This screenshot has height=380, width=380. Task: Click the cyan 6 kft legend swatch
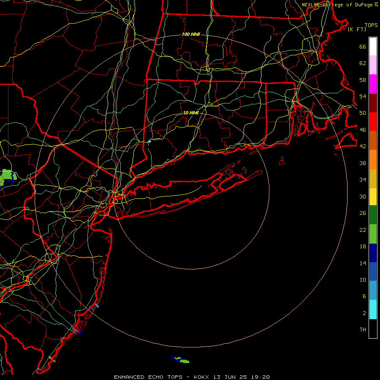click(373, 309)
